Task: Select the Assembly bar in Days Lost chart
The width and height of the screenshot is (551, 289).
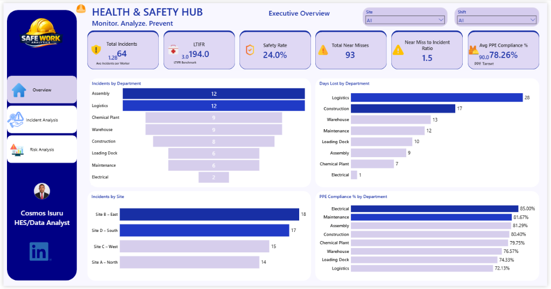Action: pos(378,153)
